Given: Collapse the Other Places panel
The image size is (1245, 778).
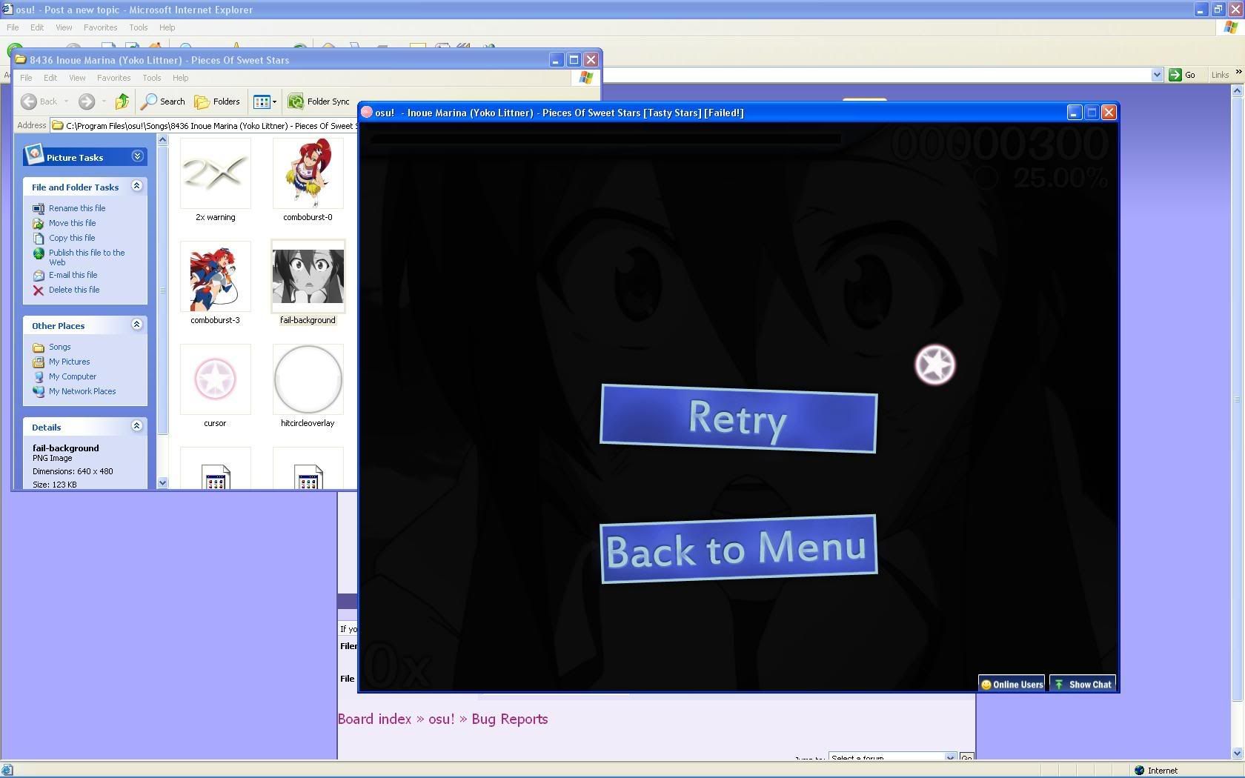Looking at the screenshot, I should tap(137, 325).
